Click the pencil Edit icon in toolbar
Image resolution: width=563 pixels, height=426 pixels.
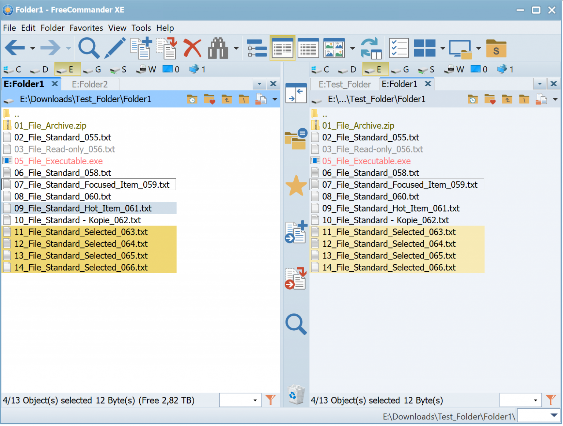pos(115,48)
